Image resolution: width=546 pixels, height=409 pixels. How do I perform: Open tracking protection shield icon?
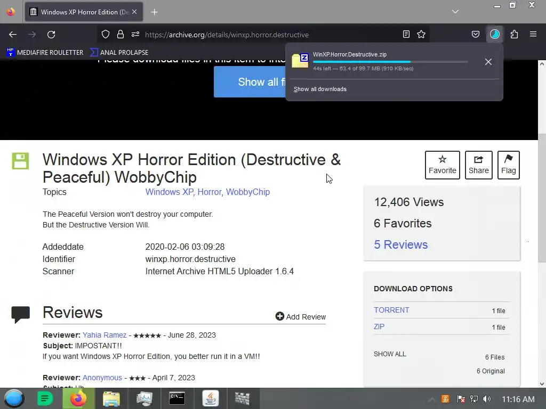106,34
